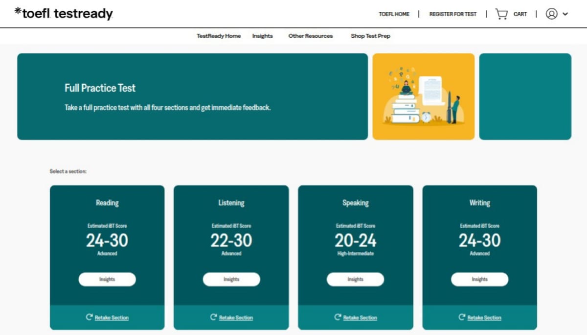Click the Speaking score 20-24

356,240
